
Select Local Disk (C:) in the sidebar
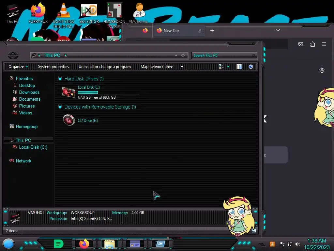33,147
